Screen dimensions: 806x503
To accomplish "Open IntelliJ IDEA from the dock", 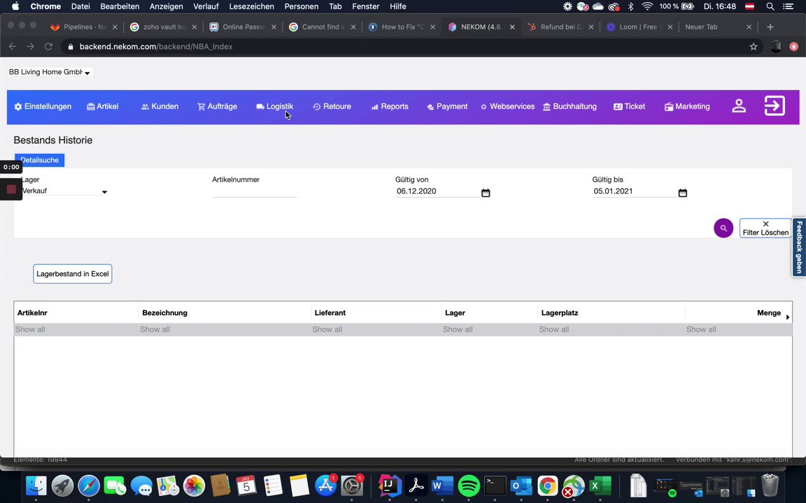I will [x=390, y=486].
